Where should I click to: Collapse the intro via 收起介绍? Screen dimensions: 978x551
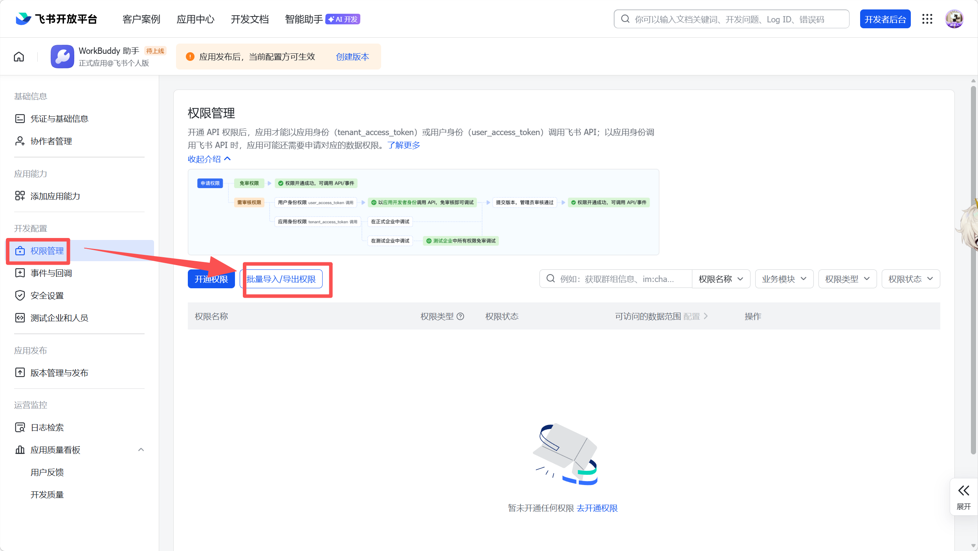[x=209, y=159]
